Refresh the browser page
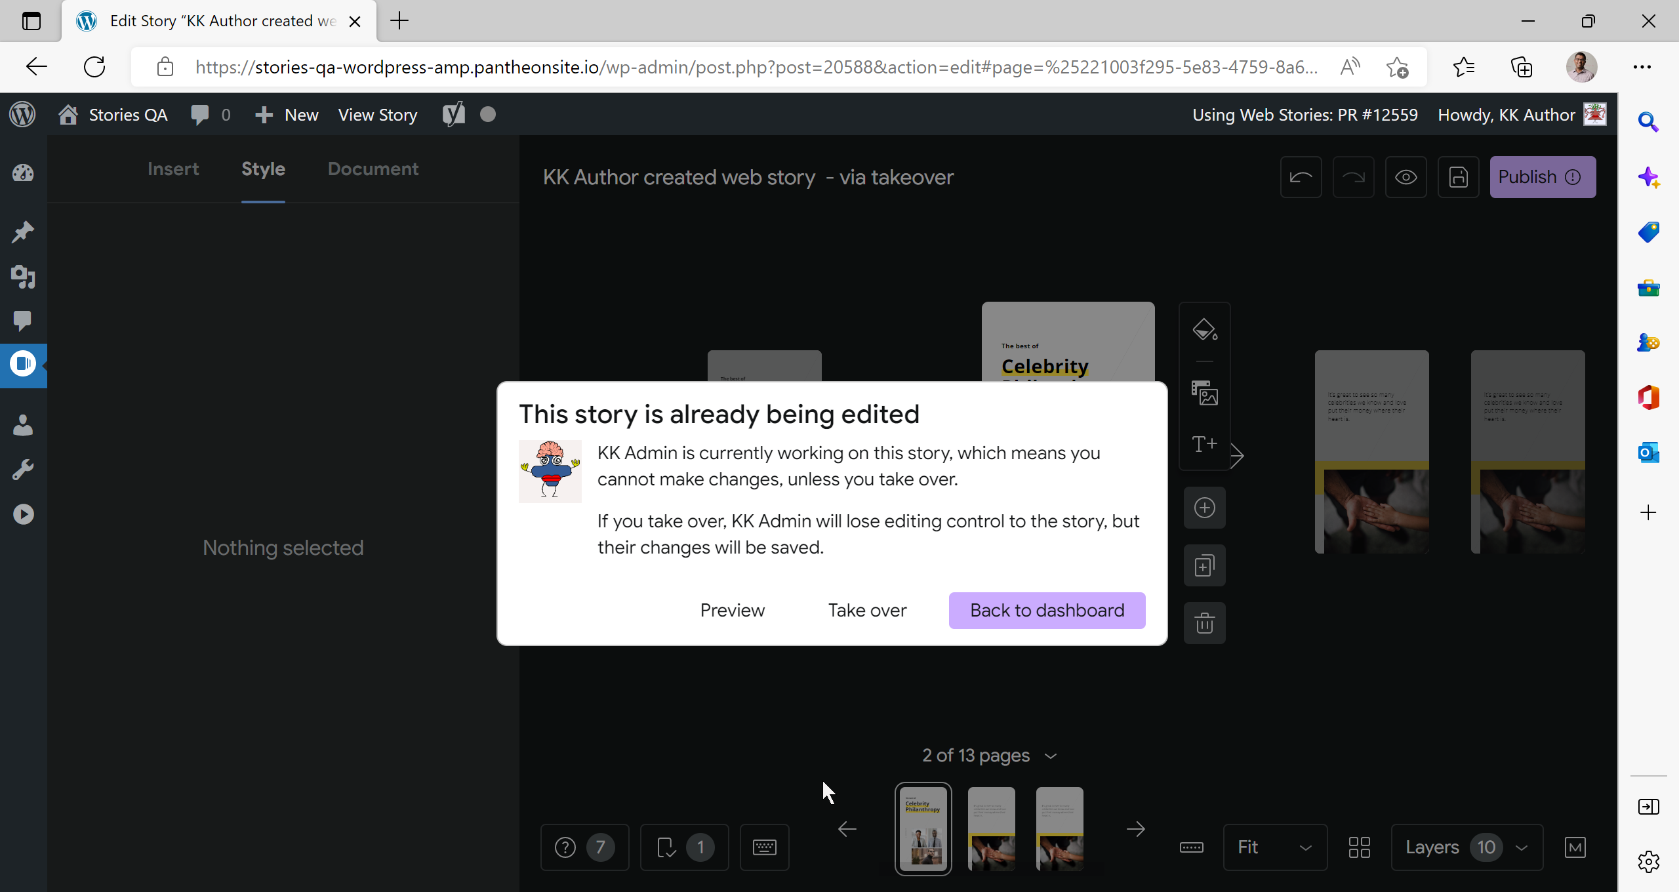1679x892 pixels. tap(94, 67)
